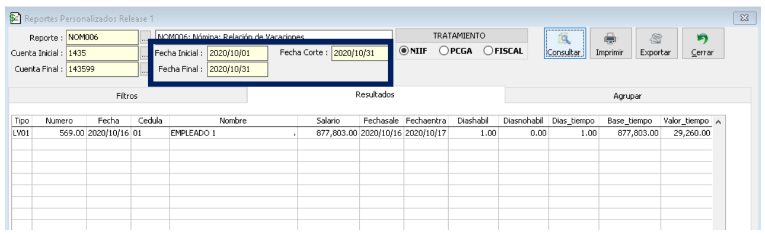Viewport: 765px width, 235px height.
Task: Click the Nombre column header
Action: [x=233, y=121]
